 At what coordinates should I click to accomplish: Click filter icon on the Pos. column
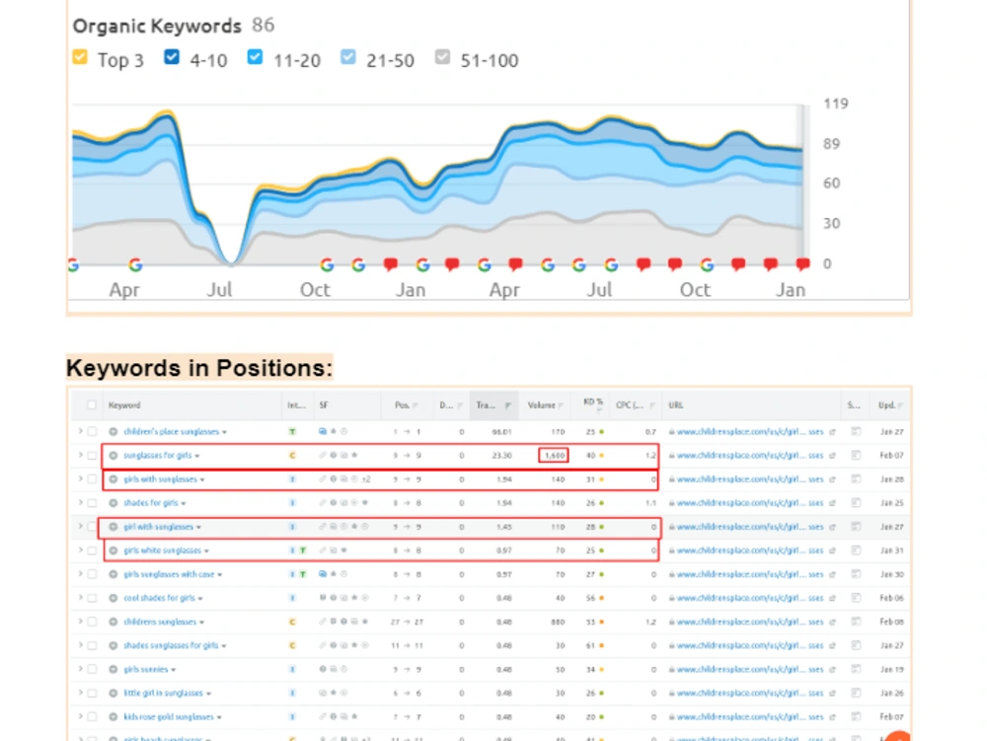tap(416, 406)
